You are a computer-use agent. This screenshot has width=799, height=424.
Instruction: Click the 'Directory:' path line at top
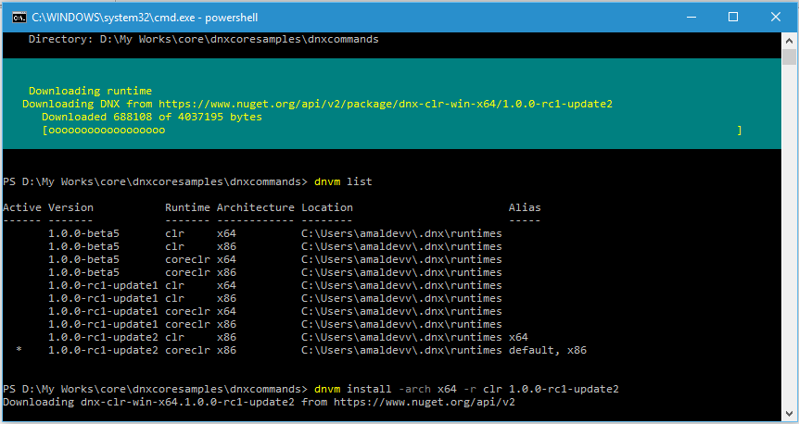pos(203,40)
